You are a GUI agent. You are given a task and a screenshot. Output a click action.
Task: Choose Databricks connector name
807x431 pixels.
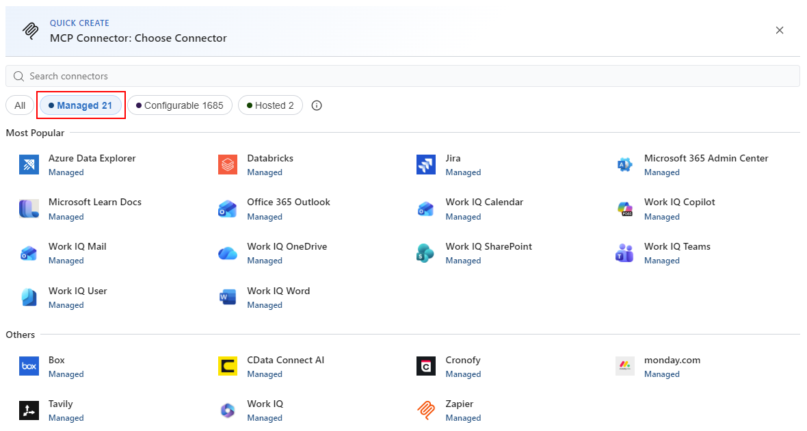tap(270, 159)
